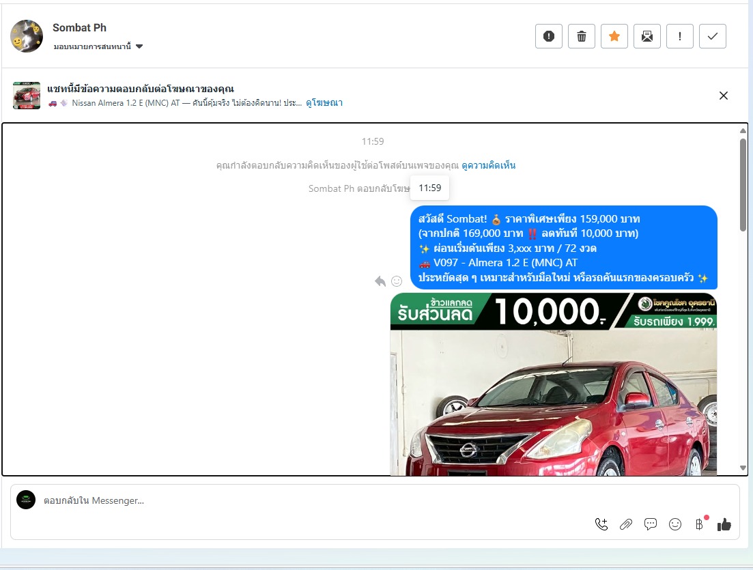The width and height of the screenshot is (753, 570).
Task: Click the phone request icon
Action: tap(601, 524)
